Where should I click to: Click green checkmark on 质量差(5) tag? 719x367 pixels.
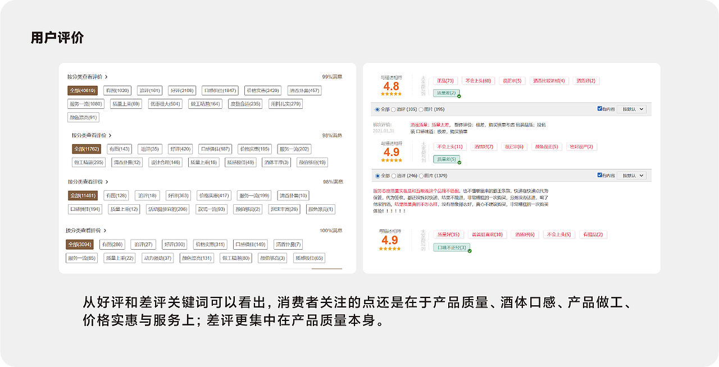click(x=459, y=162)
